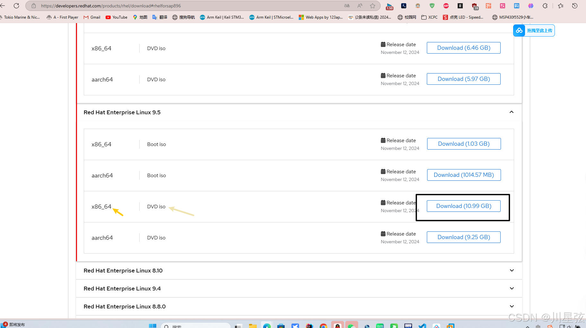Screen dimensions: 586x328
Task: Open the YouTube bookmark
Action: pos(116,17)
